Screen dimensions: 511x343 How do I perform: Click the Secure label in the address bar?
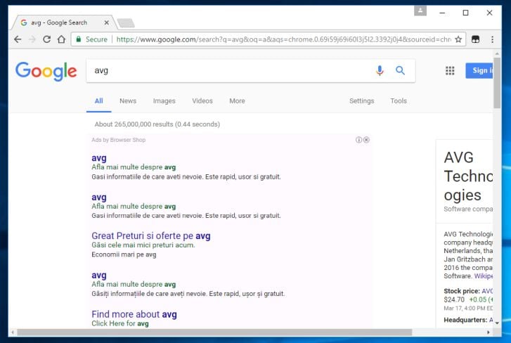pyautogui.click(x=96, y=39)
